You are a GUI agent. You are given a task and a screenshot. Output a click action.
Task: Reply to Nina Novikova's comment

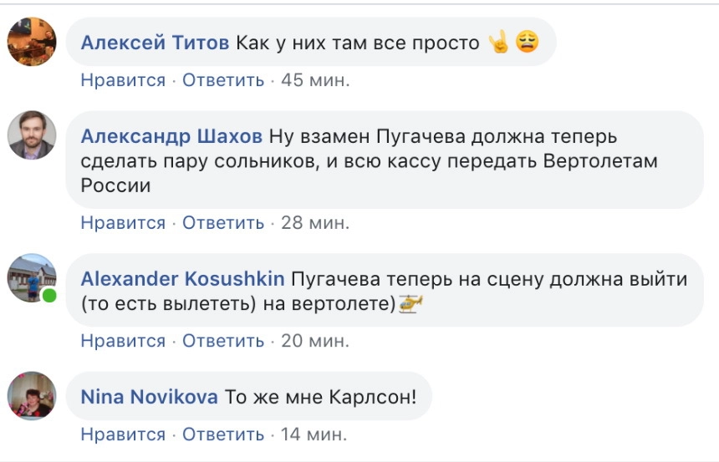pyautogui.click(x=223, y=434)
